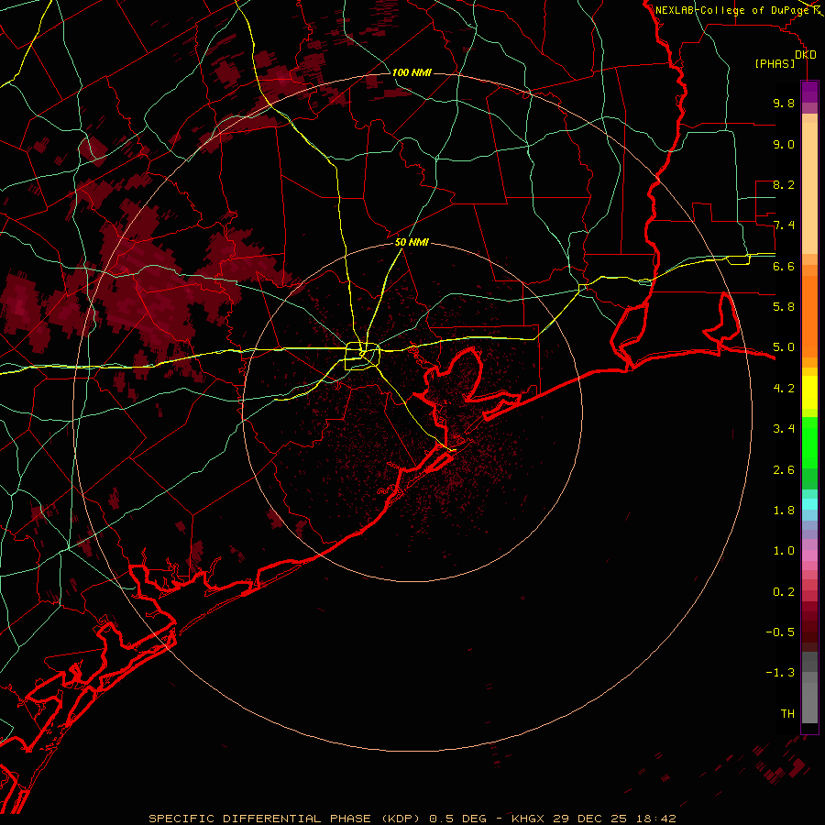Pick the peach band beside 8.2
This screenshot has height=825, width=825.
[809, 188]
